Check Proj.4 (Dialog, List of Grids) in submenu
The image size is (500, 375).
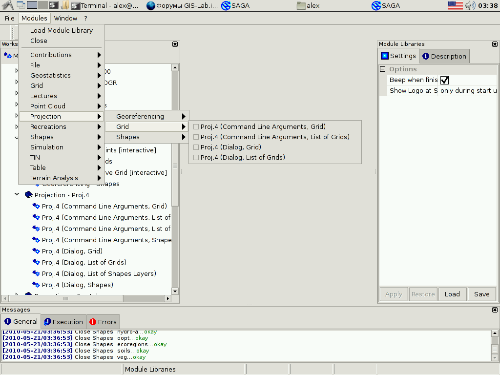tap(195, 157)
